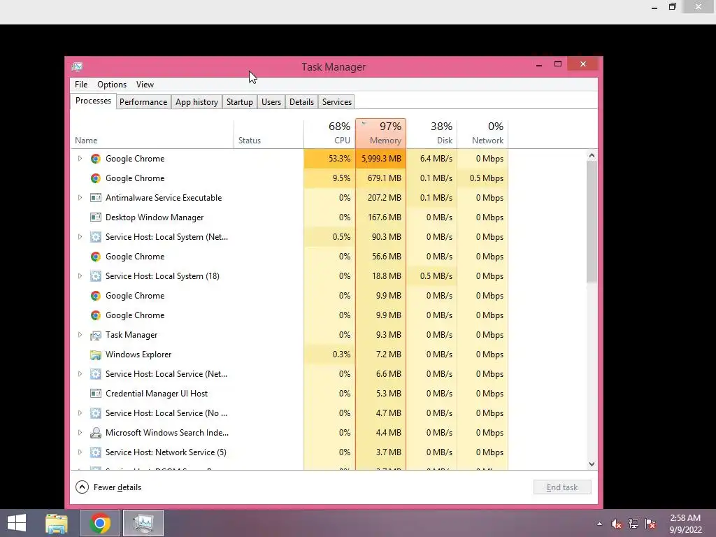Click the 53.3% CPU cell

(329, 159)
